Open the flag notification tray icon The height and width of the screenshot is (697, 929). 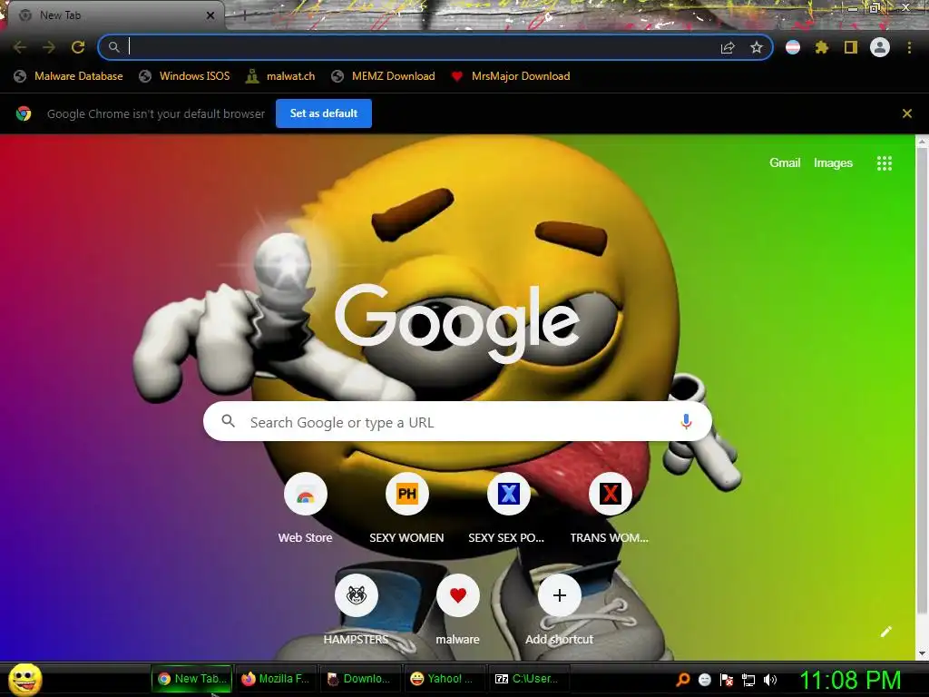click(x=727, y=680)
